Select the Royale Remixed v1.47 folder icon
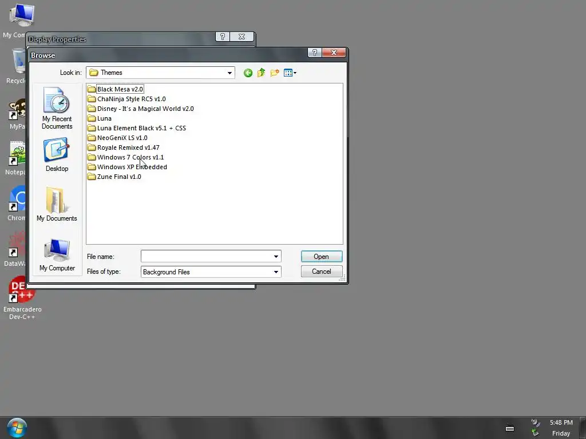 point(92,147)
